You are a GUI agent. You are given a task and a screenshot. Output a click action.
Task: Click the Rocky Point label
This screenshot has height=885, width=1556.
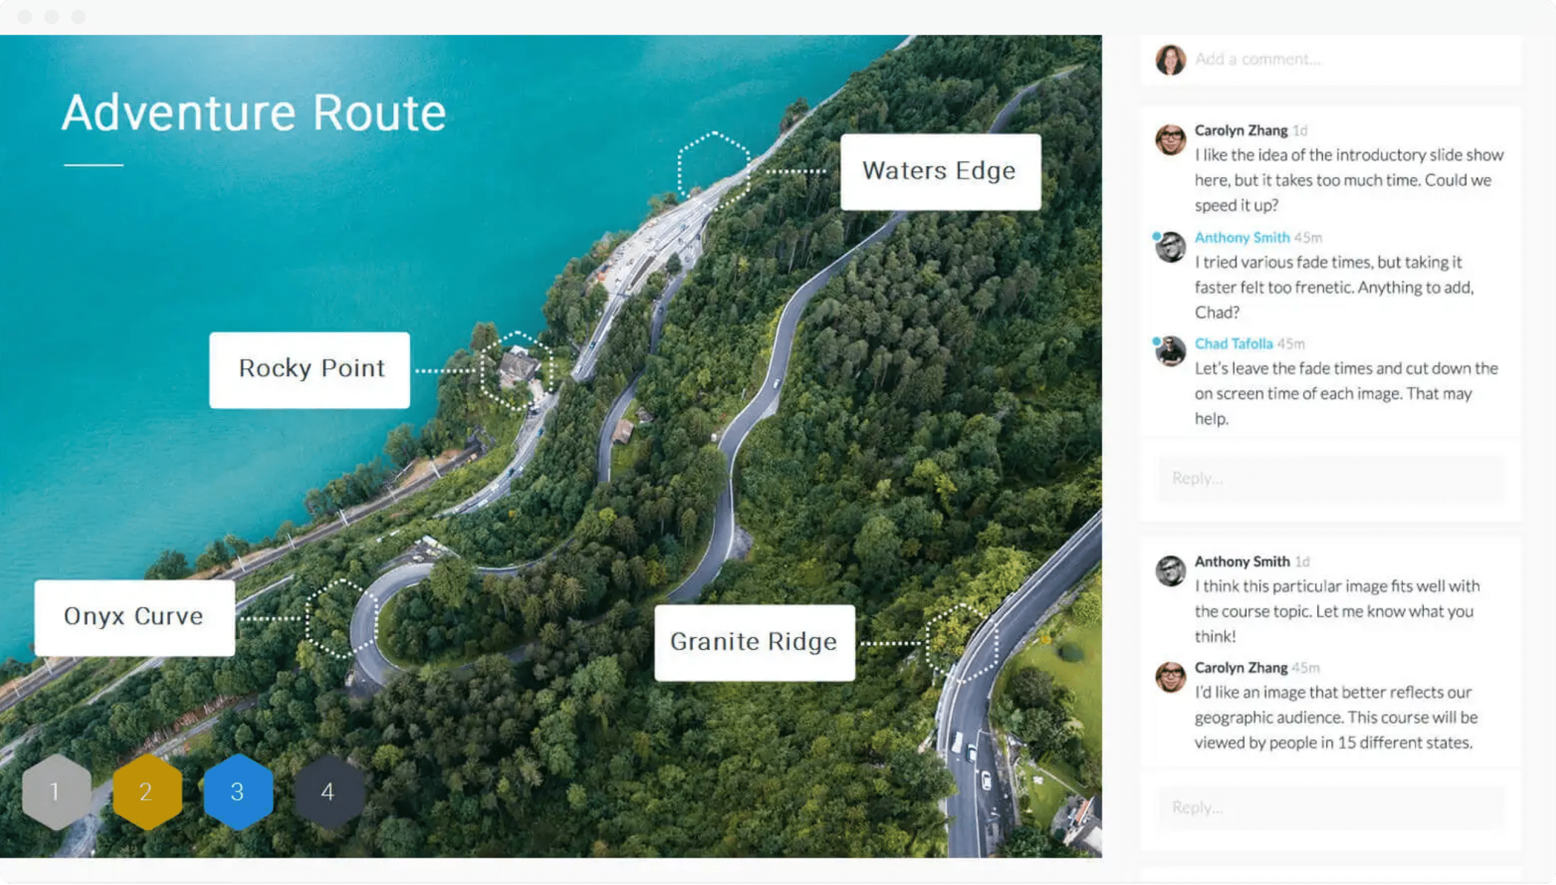[x=309, y=369]
